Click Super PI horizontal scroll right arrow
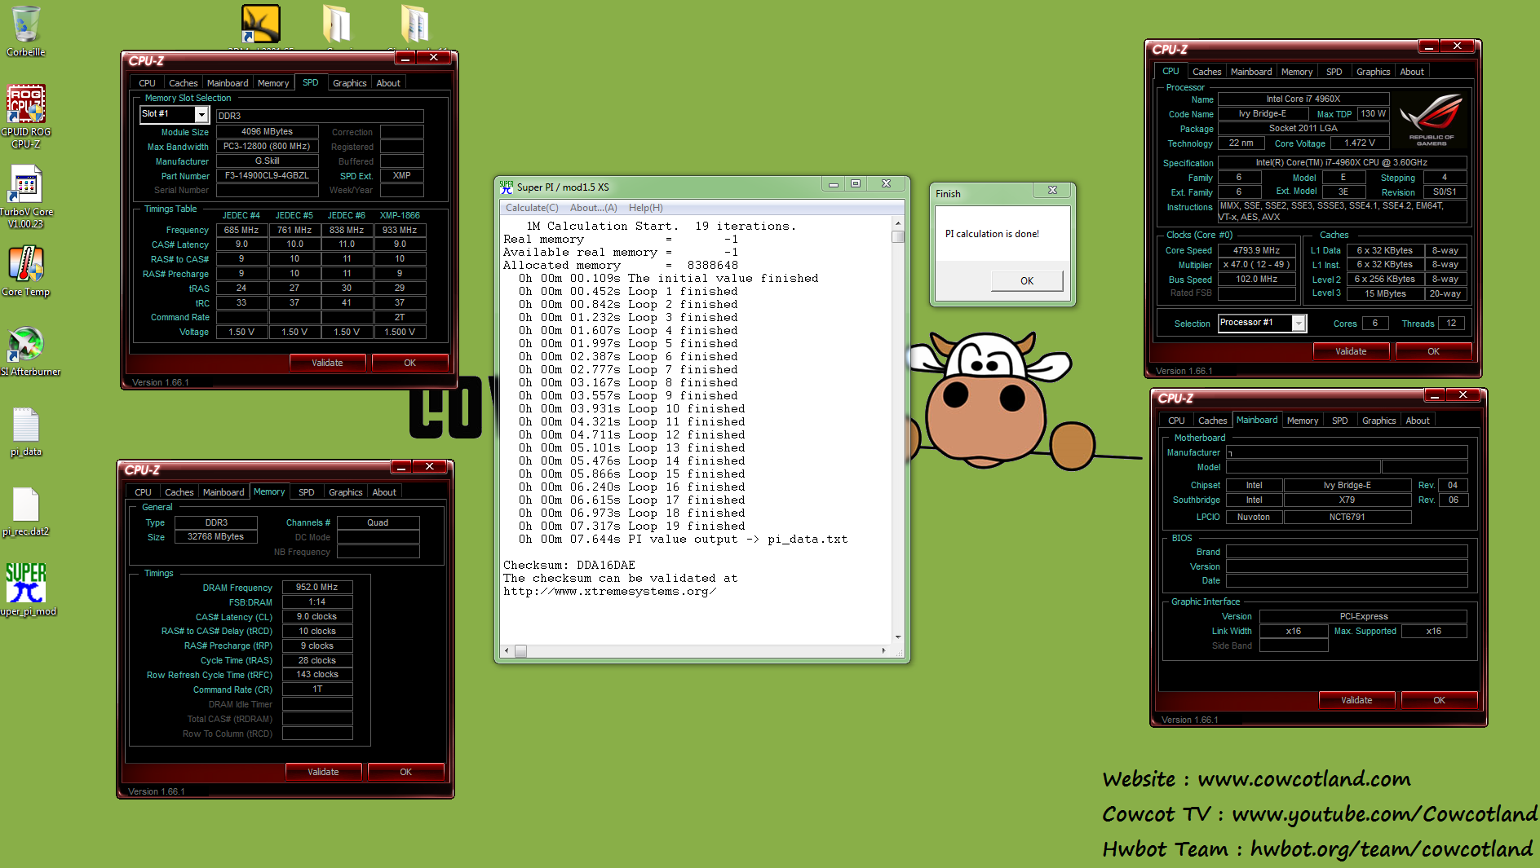 [x=884, y=651]
